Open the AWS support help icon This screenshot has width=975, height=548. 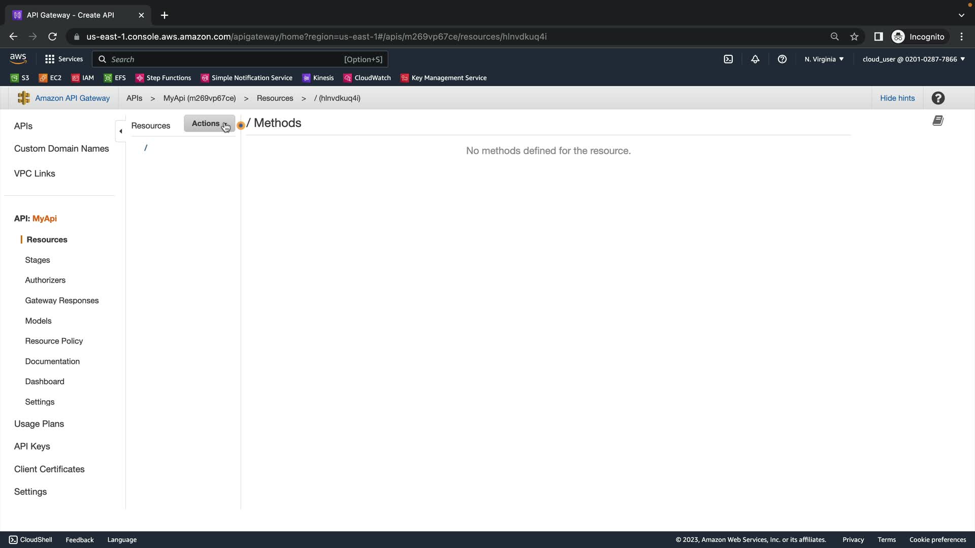(x=782, y=59)
